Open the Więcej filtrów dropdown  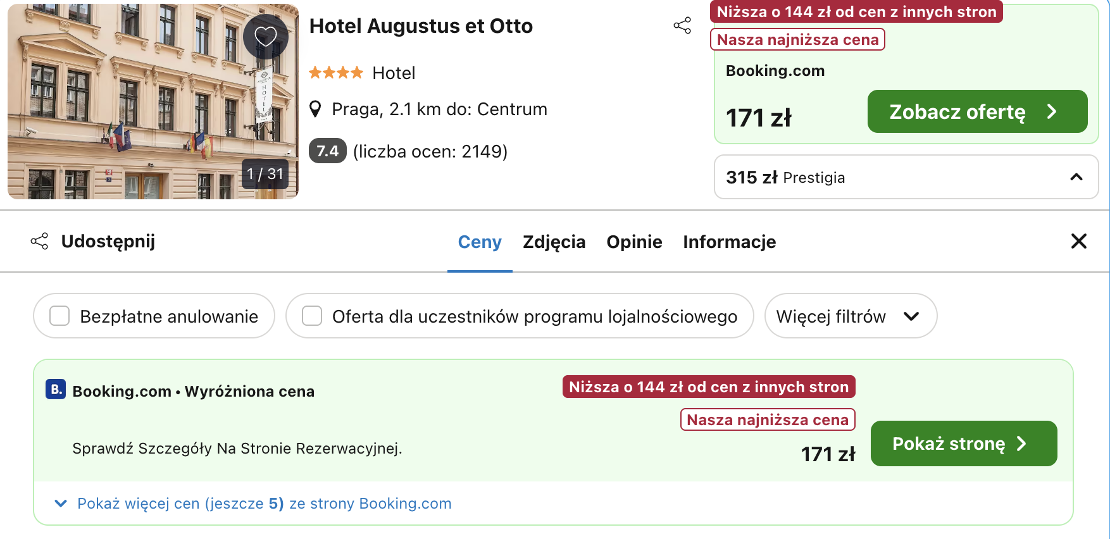tap(850, 316)
